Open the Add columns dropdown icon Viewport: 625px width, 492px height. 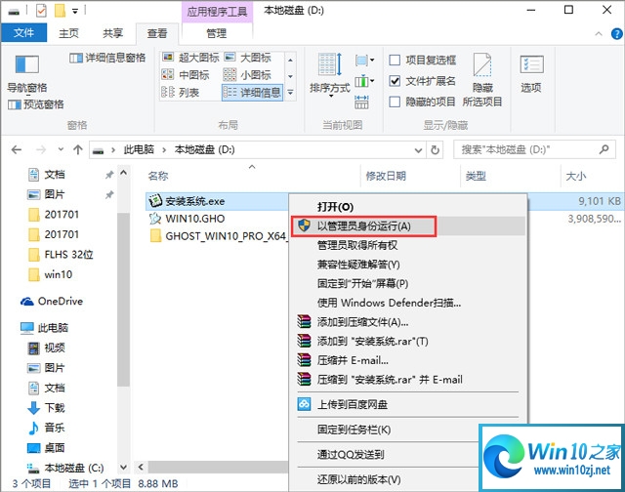tap(364, 82)
